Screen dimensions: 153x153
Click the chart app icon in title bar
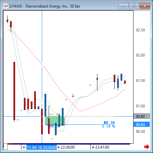(6, 6)
